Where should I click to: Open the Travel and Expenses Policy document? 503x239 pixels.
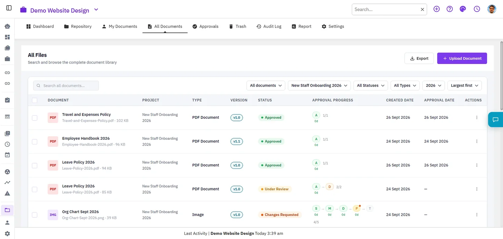coord(86,115)
